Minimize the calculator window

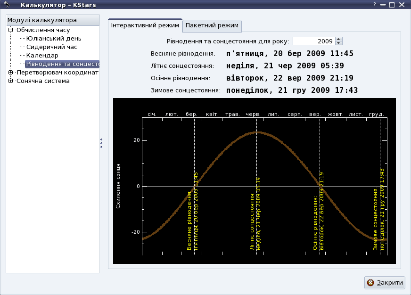383,5
